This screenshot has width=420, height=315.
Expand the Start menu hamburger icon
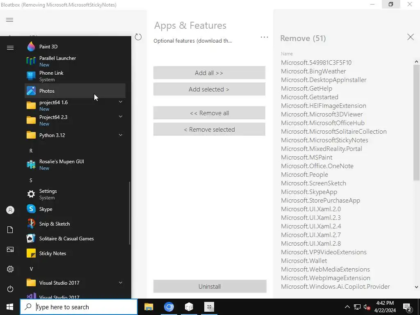click(x=10, y=48)
